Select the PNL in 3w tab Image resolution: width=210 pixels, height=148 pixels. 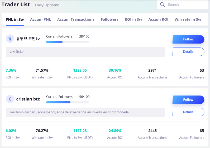[15, 19]
